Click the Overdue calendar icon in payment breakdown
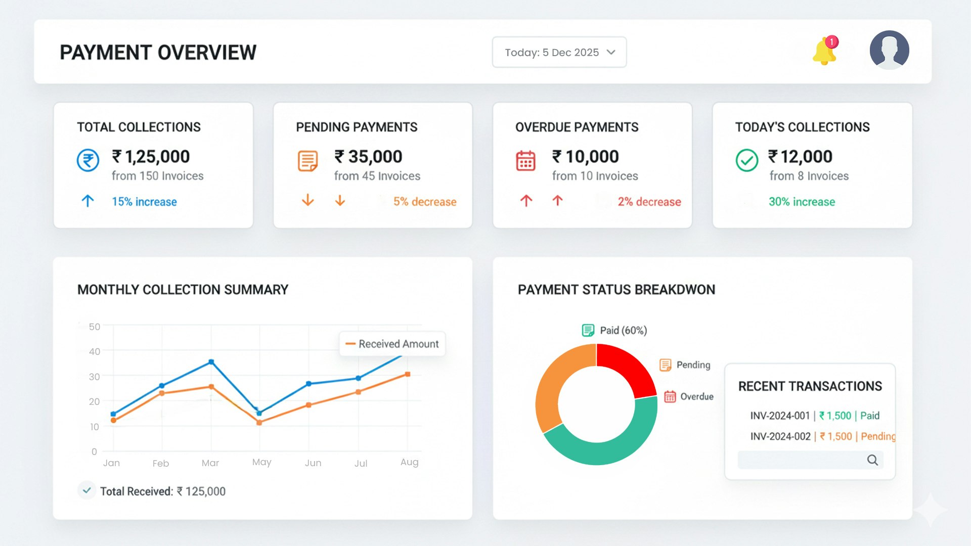Image resolution: width=971 pixels, height=546 pixels. 670,396
